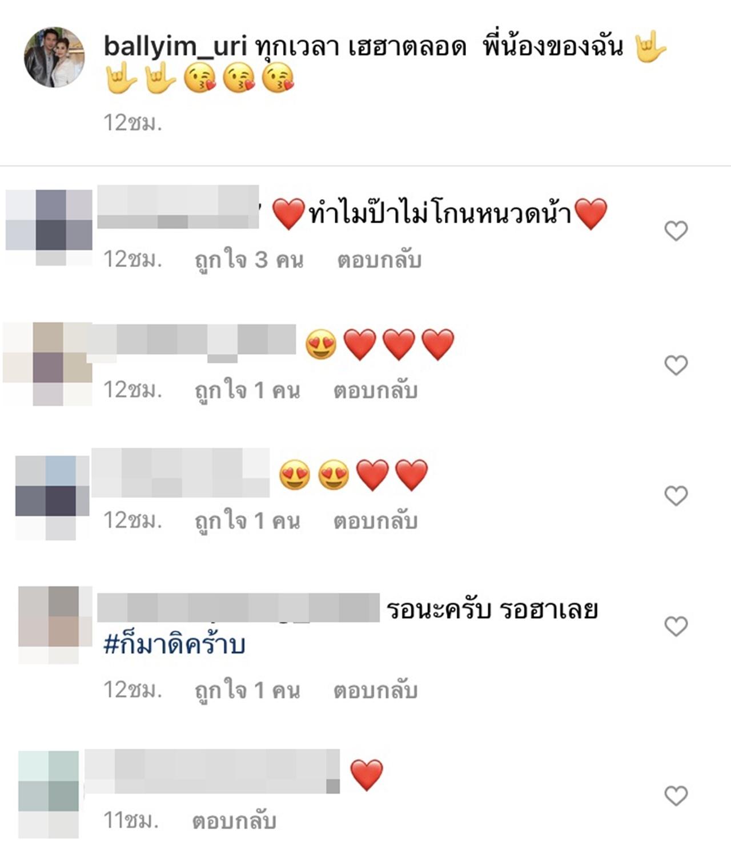Open the blurred username of the last commenter
This screenshot has width=731, height=868.
tap(212, 772)
